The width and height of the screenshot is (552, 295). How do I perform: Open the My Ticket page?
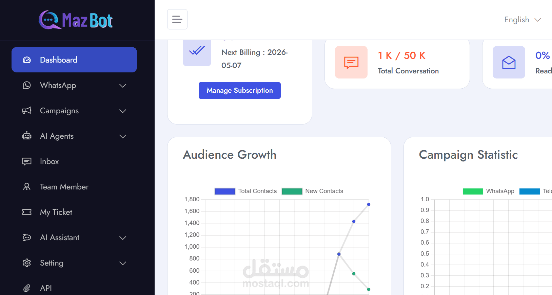(74, 212)
